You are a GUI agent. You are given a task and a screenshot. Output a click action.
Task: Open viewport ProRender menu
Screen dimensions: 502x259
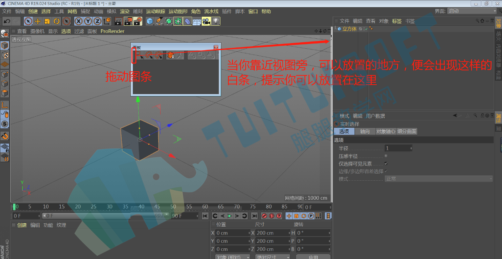[112, 31]
